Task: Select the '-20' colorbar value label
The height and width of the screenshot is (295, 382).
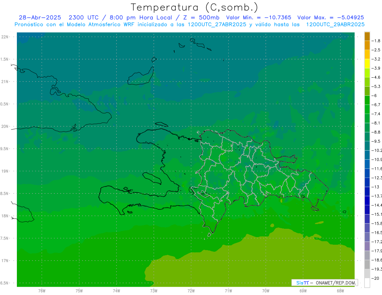Action: click(376, 278)
